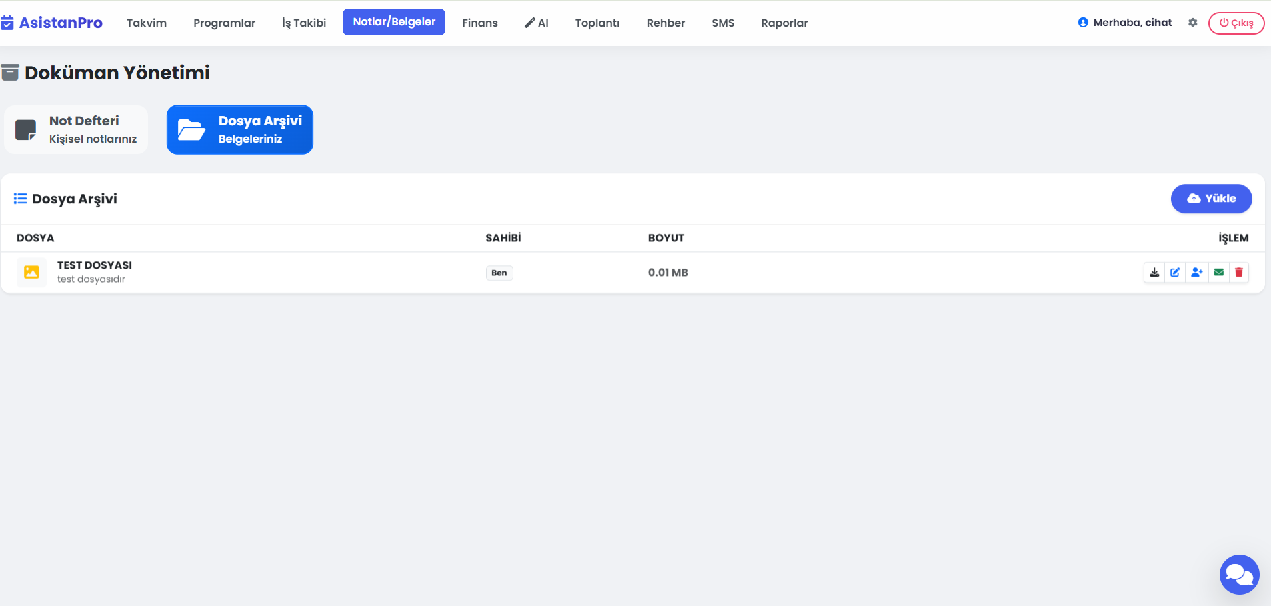Download the TEST DOSYASI file
Screen dimensions: 1271x606
coord(1154,273)
